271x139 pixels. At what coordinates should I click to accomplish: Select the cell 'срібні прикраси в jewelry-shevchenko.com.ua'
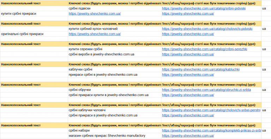click(x=115, y=115)
